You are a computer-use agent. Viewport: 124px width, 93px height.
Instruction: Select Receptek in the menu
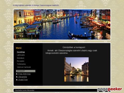click(x=21, y=61)
